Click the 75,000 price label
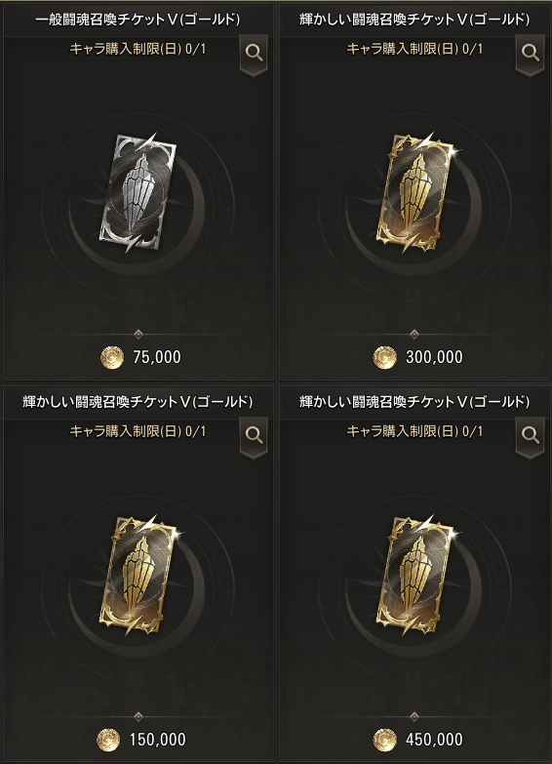The image size is (552, 764). tap(157, 357)
